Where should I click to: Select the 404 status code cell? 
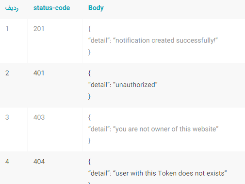coord(39,162)
